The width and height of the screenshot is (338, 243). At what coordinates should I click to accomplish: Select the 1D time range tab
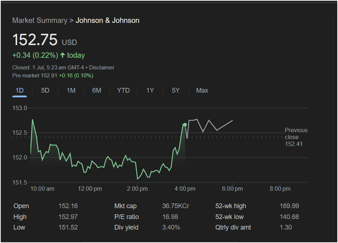coord(20,90)
